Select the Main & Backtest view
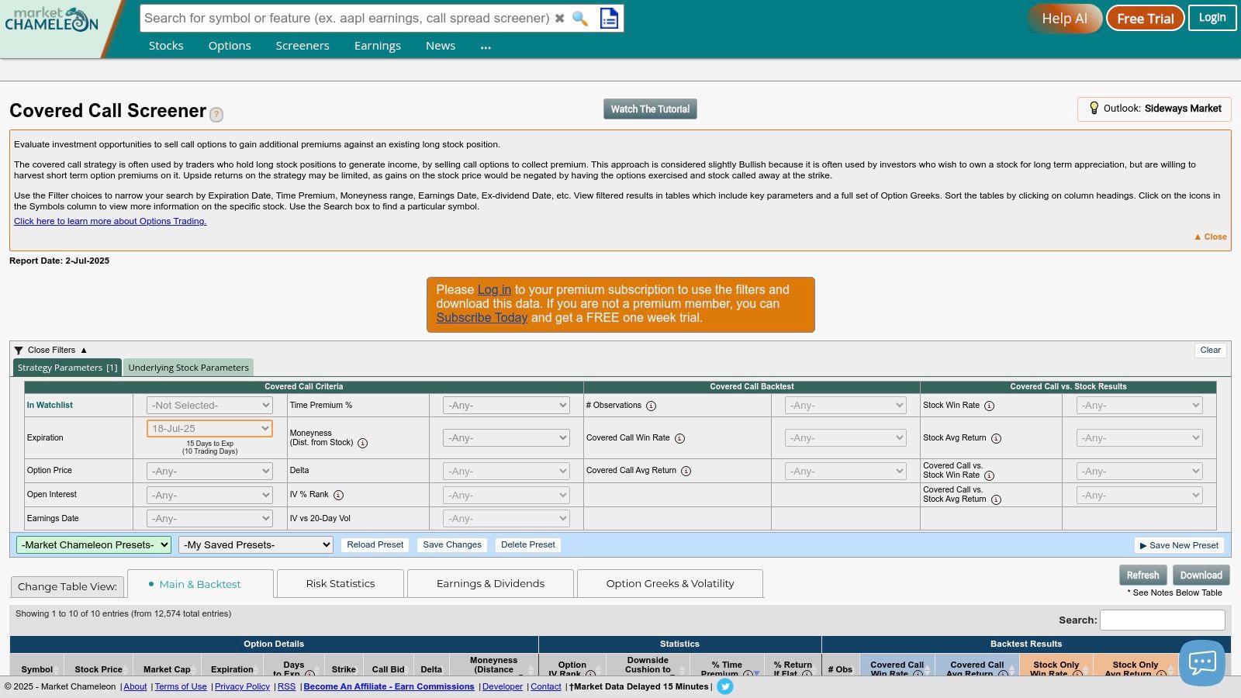 coord(200,584)
